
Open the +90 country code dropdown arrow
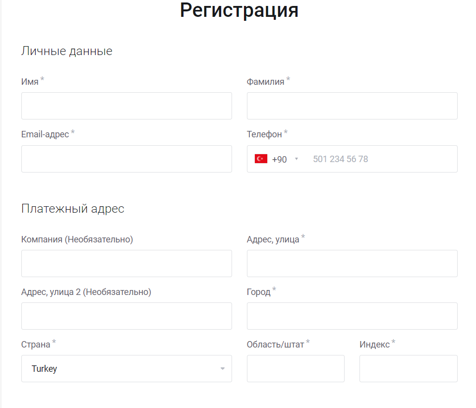(297, 159)
